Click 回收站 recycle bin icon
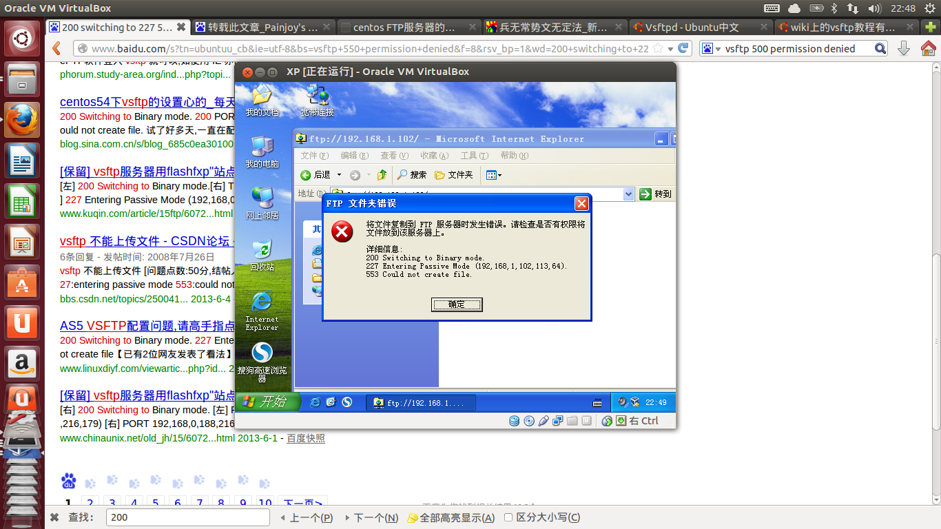This screenshot has height=529, width=941. [x=262, y=255]
